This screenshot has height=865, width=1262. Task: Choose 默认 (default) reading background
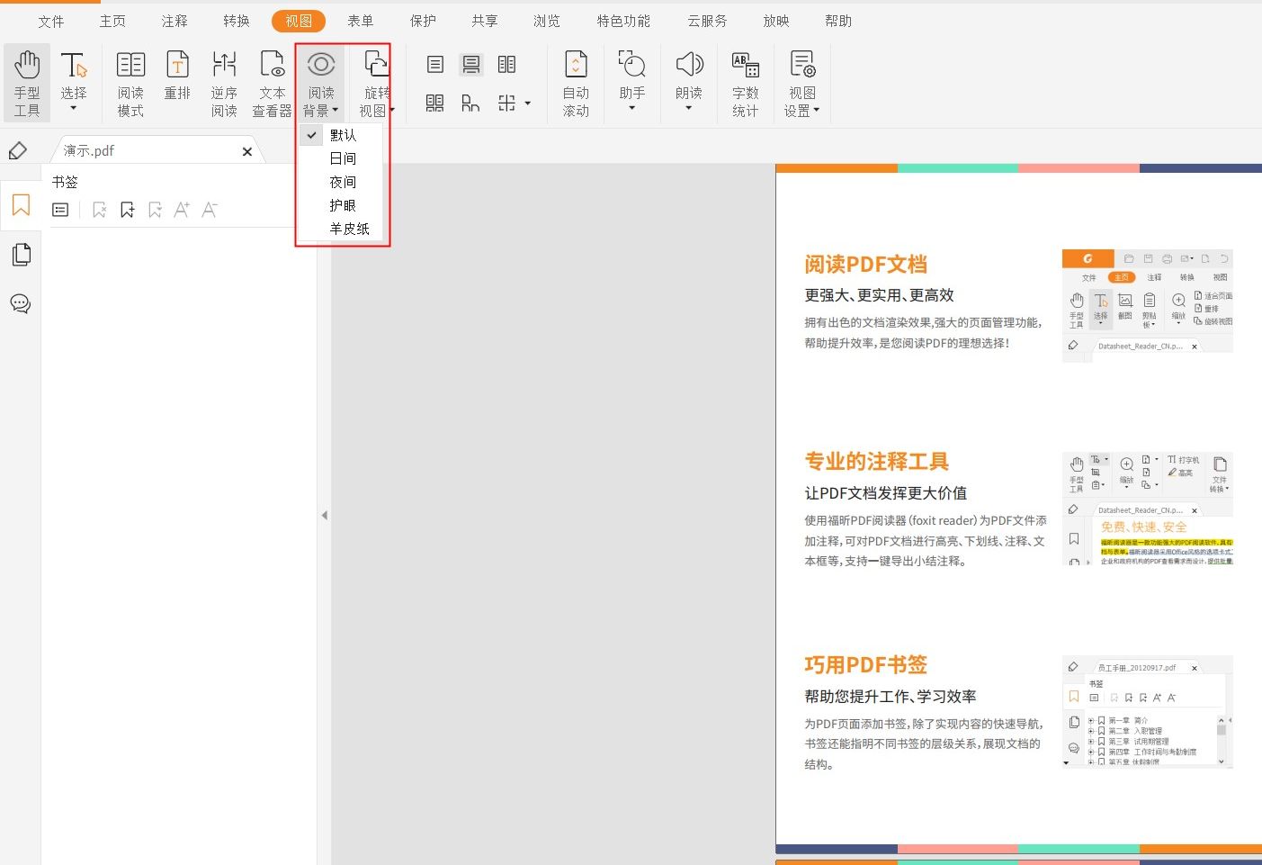click(x=342, y=135)
